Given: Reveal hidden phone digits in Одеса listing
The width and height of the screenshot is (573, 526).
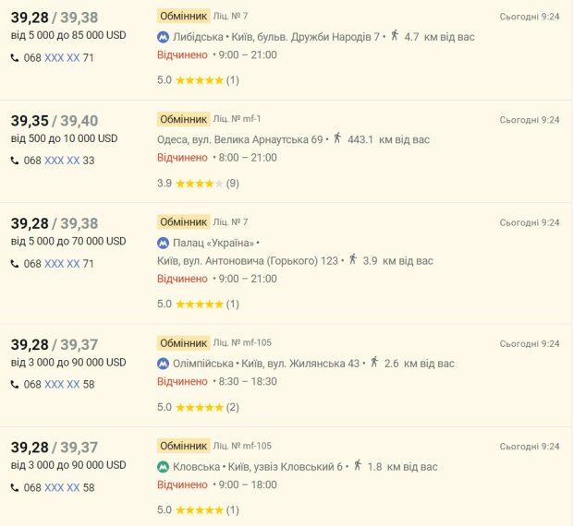Looking at the screenshot, I should (62, 161).
